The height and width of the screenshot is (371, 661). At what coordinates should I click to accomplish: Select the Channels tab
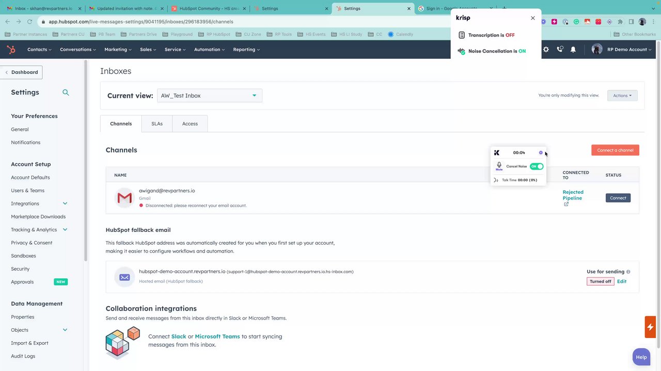[121, 124]
